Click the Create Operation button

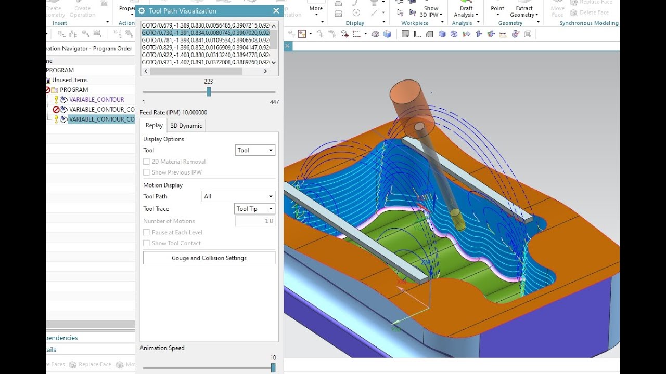(x=82, y=10)
